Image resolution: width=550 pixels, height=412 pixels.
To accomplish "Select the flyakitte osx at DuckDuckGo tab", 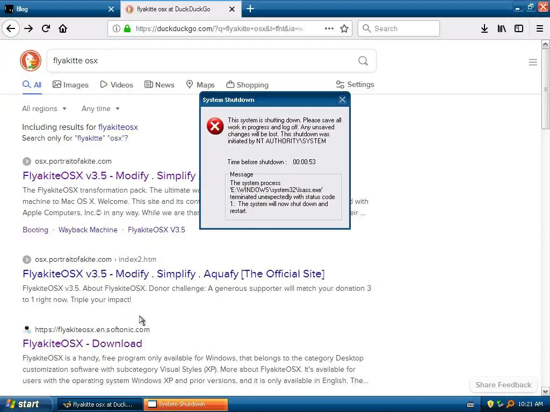I will 180,9.
